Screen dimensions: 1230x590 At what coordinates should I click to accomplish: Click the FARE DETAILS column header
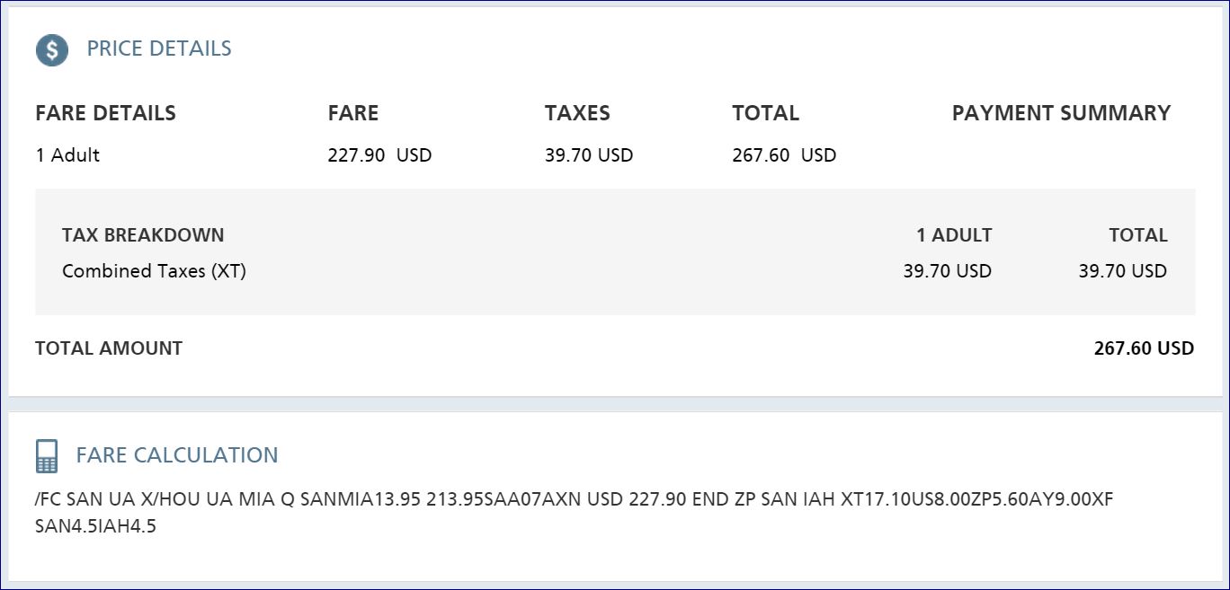pos(105,113)
